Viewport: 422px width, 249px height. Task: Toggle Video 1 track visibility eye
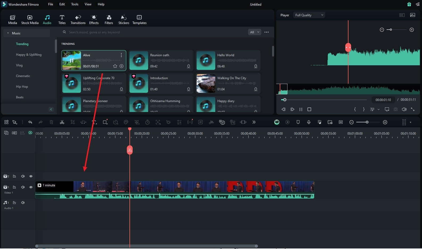click(x=31, y=187)
